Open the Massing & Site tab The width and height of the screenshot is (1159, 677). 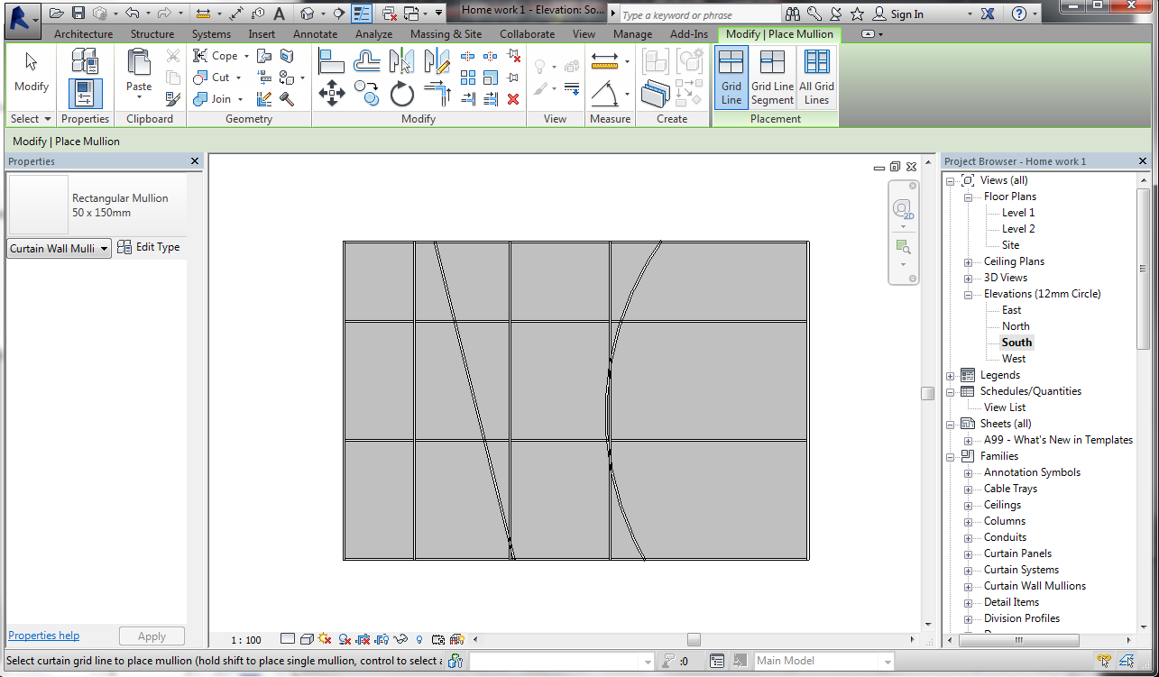(x=446, y=33)
